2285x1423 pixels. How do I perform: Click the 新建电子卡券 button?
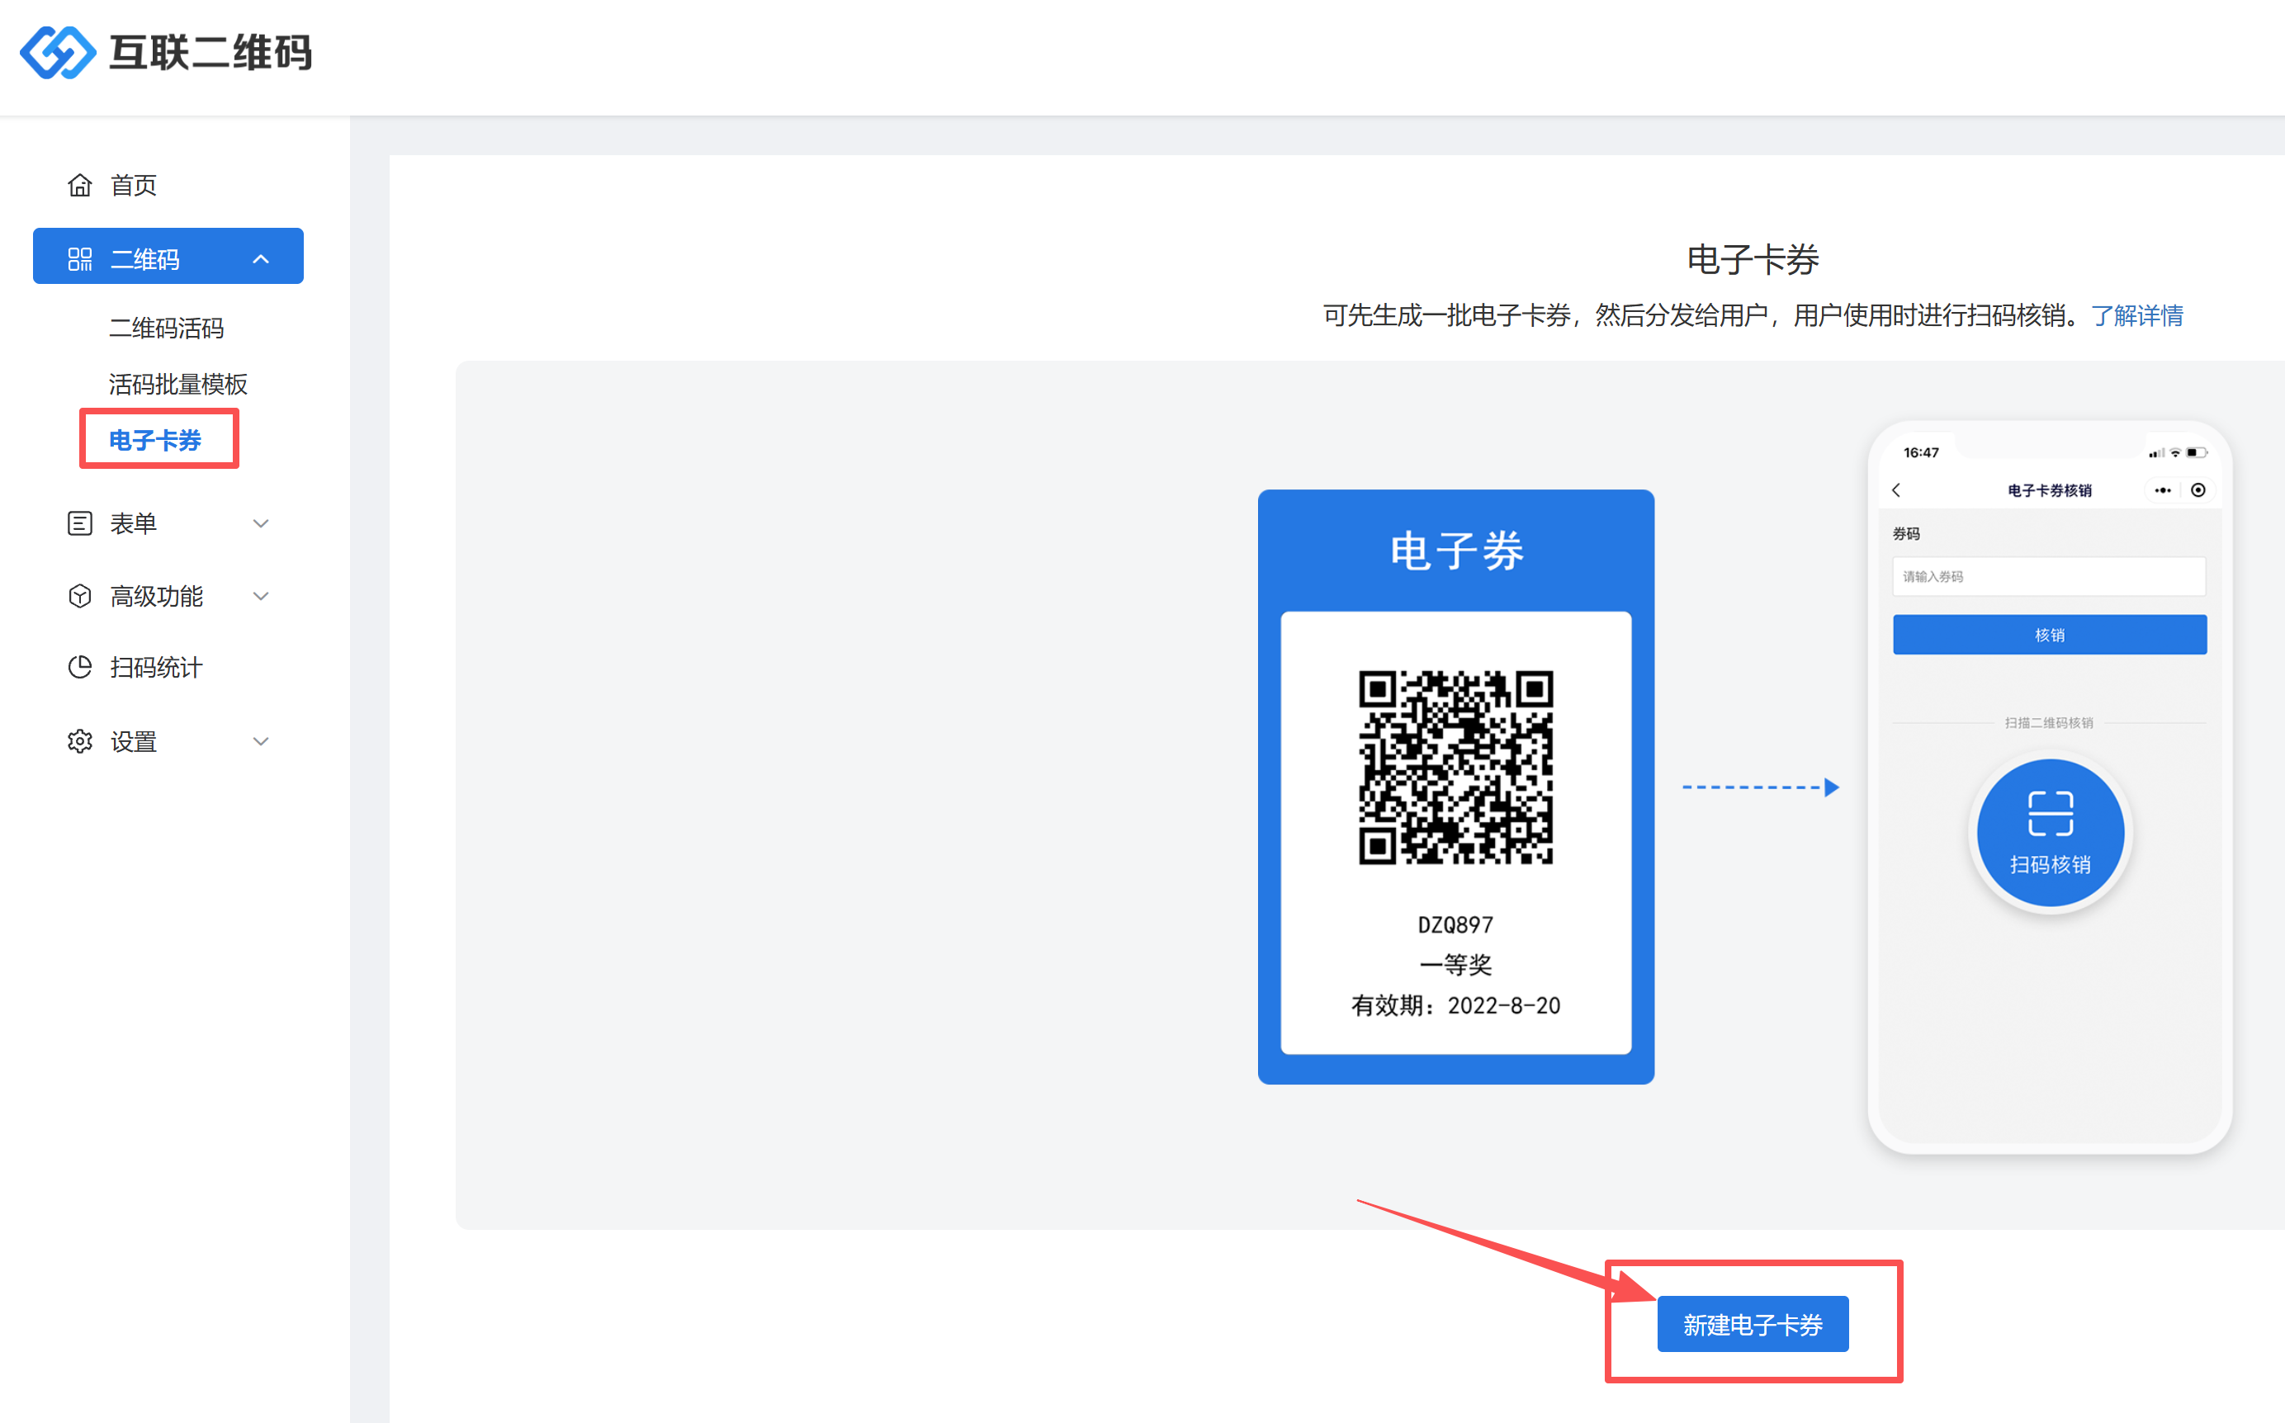click(1753, 1324)
